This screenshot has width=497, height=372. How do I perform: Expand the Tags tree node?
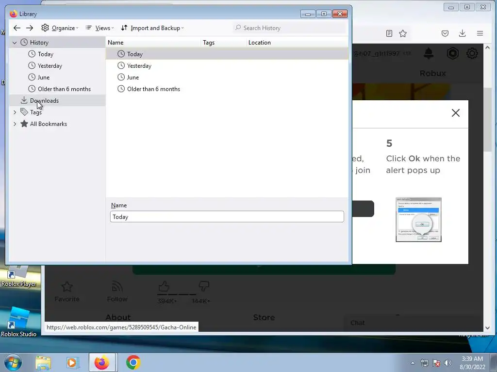(15, 112)
